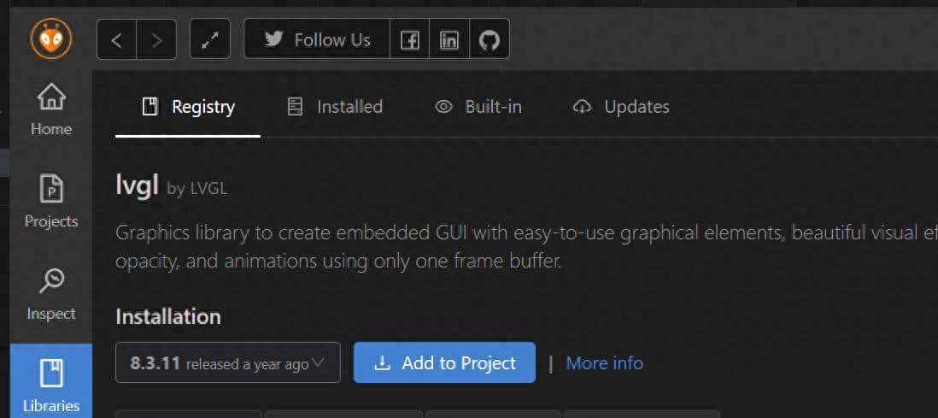Go forward with the right arrow
This screenshot has height=418, width=938.
point(156,39)
